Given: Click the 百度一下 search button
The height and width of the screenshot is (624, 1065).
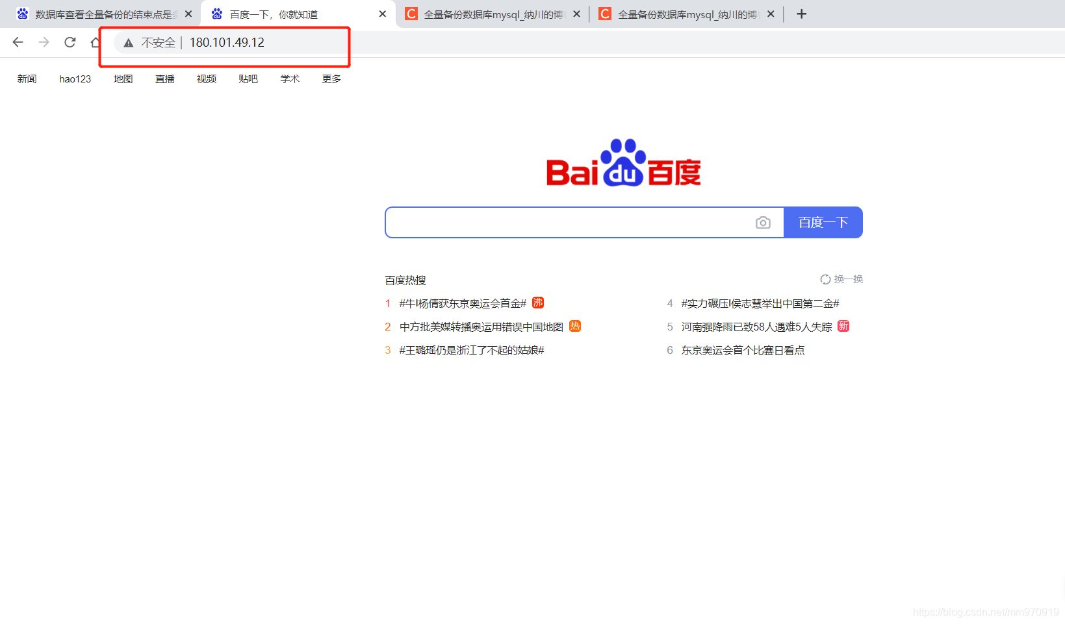Looking at the screenshot, I should click(x=823, y=223).
